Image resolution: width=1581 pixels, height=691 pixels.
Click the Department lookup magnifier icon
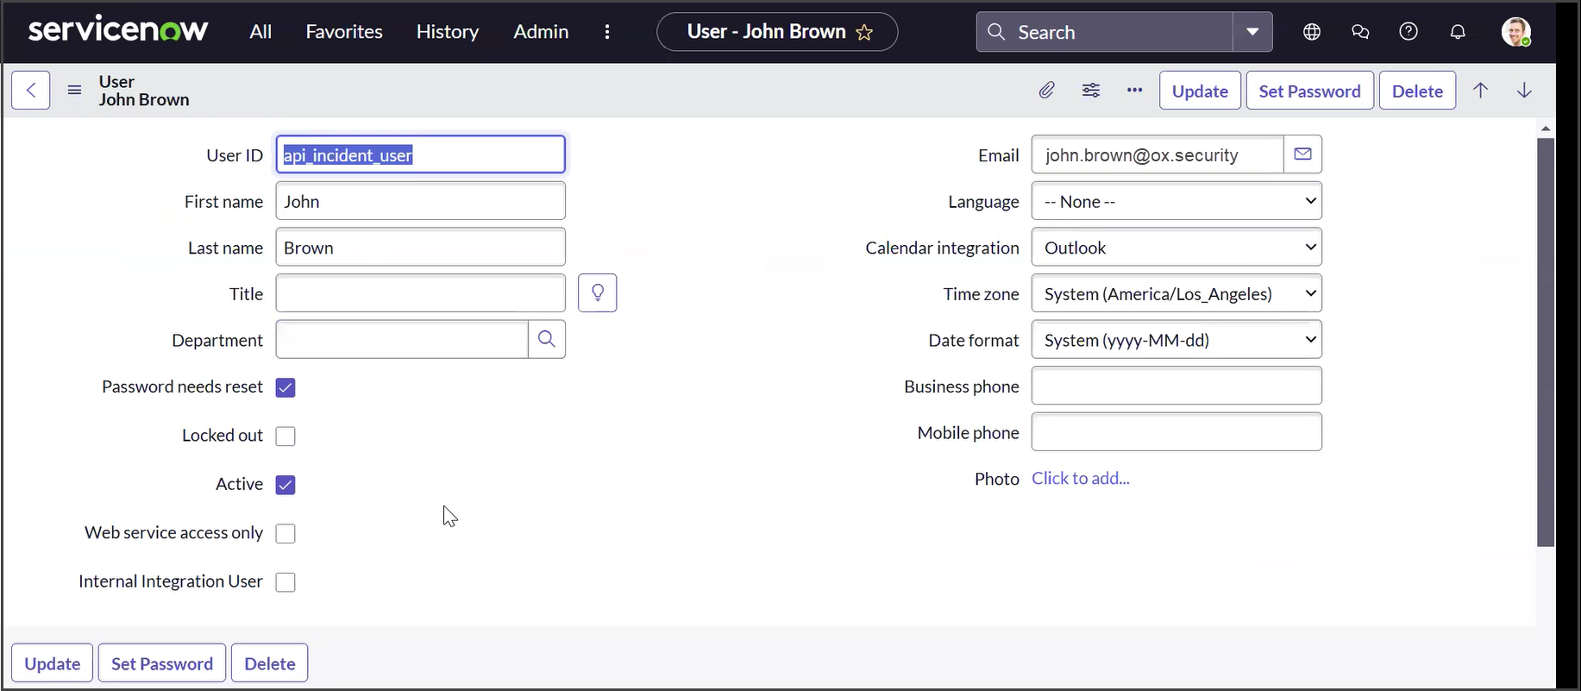coord(547,339)
